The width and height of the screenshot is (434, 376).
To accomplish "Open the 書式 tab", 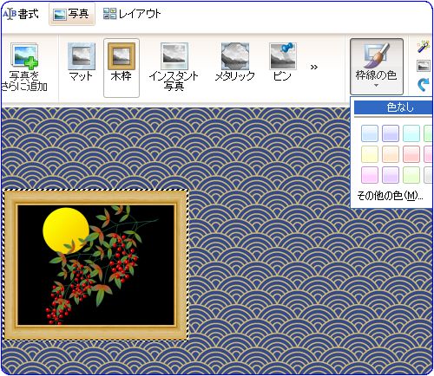I will click(20, 14).
